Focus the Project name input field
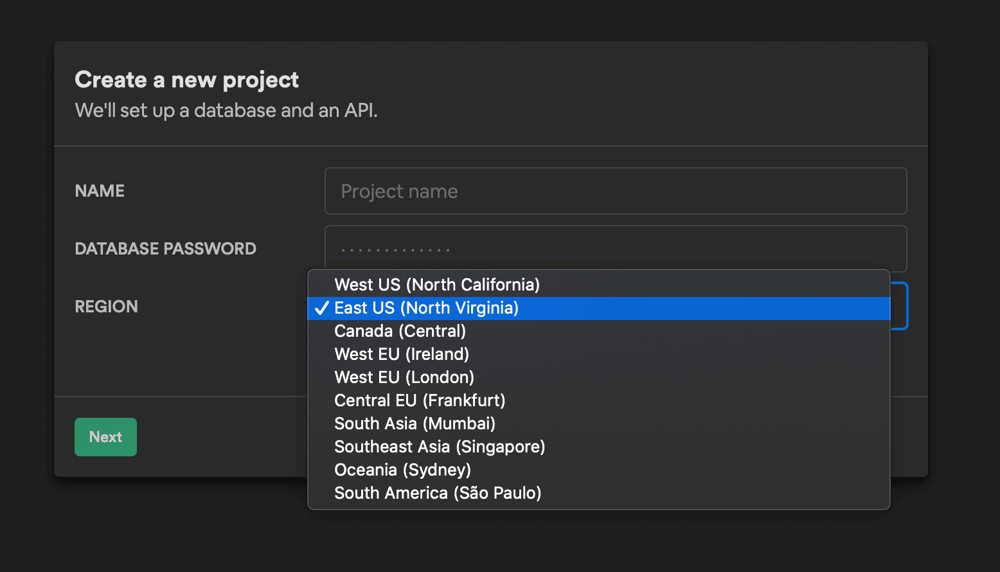The image size is (1000, 572). tap(615, 191)
